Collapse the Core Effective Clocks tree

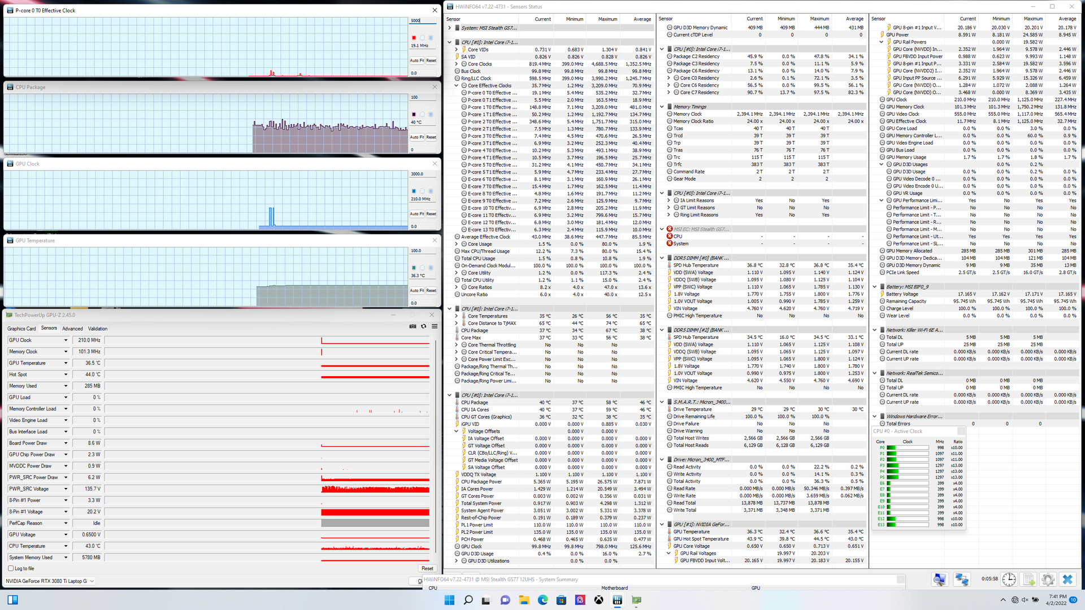click(457, 86)
